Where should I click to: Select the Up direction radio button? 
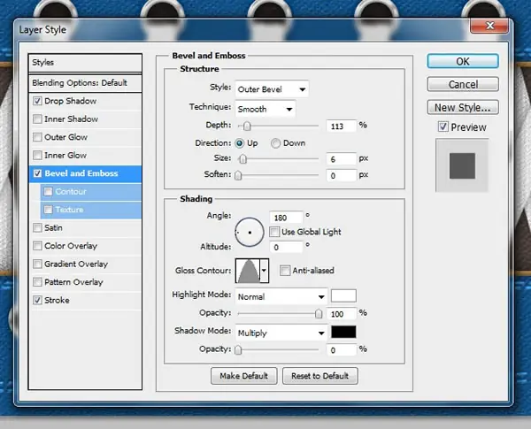coord(240,143)
